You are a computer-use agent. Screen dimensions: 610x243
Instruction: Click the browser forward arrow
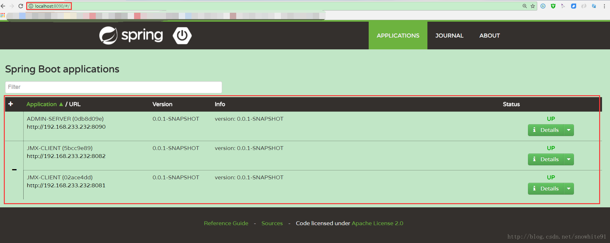[12, 6]
